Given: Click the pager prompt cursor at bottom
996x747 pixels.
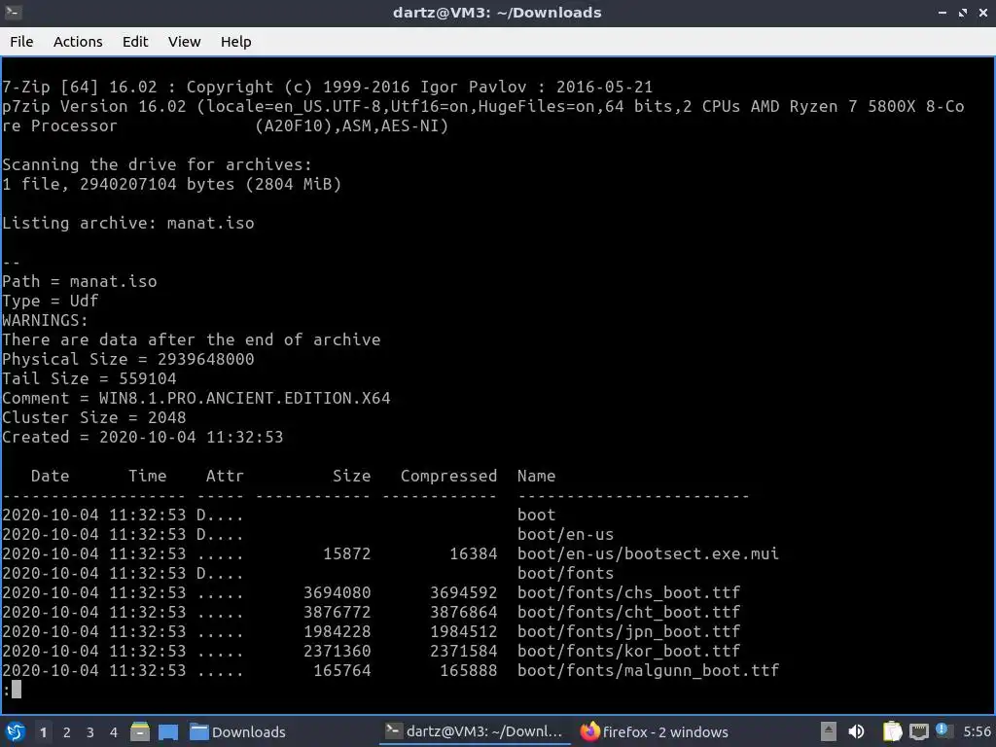Looking at the screenshot, I should (16, 690).
